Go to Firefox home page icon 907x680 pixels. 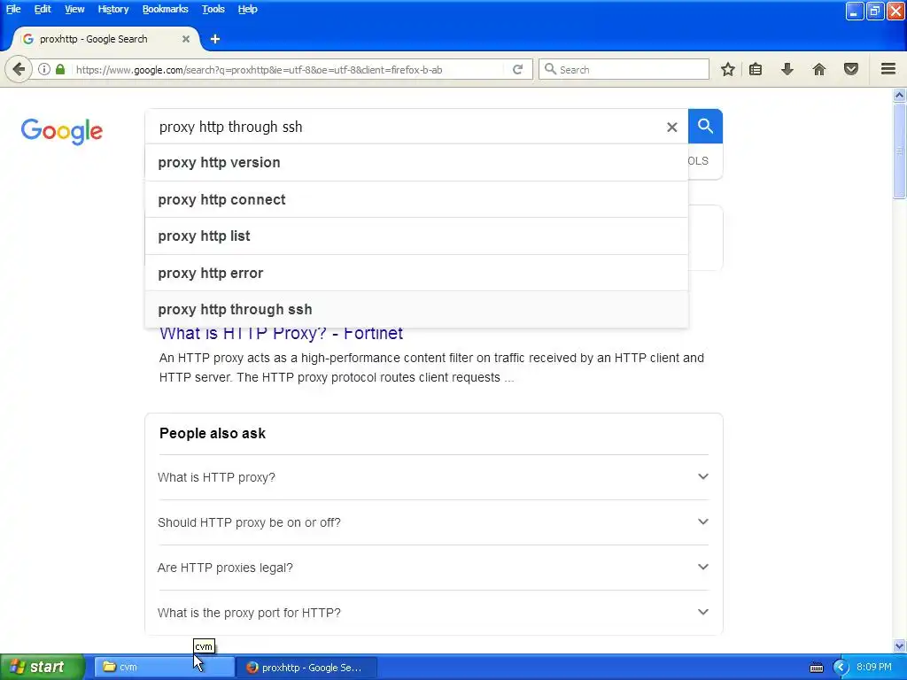tap(819, 69)
